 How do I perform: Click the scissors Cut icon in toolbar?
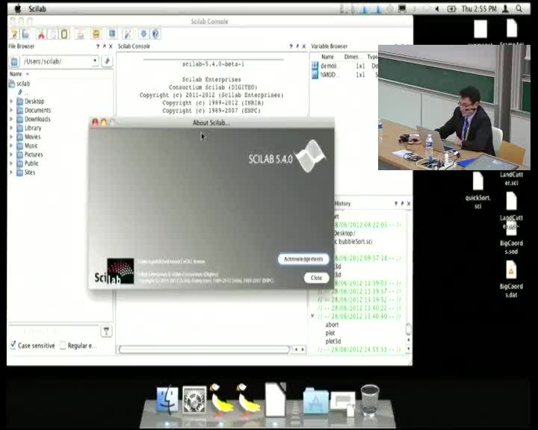pyautogui.click(x=41, y=34)
